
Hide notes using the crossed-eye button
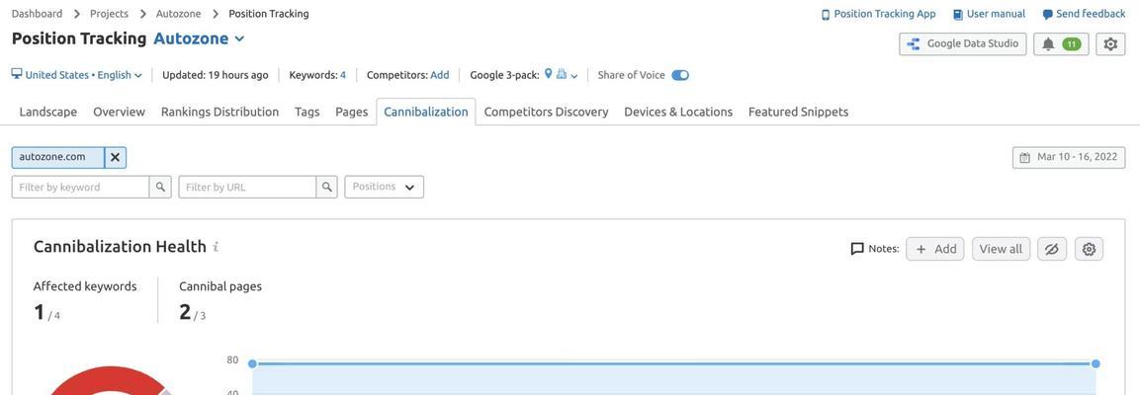[x=1052, y=249]
